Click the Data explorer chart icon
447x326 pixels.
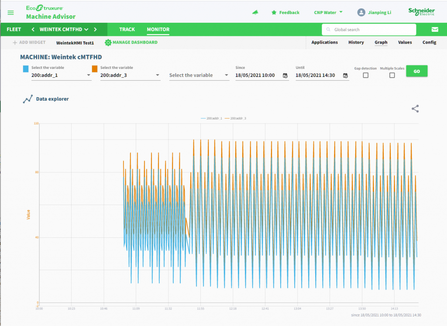[x=28, y=99]
